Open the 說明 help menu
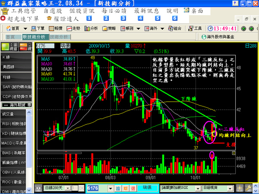This screenshot has height=194, width=259. (x=172, y=11)
